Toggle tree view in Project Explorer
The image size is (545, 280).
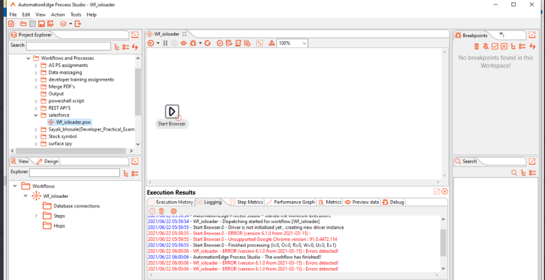pyautogui.click(x=117, y=47)
